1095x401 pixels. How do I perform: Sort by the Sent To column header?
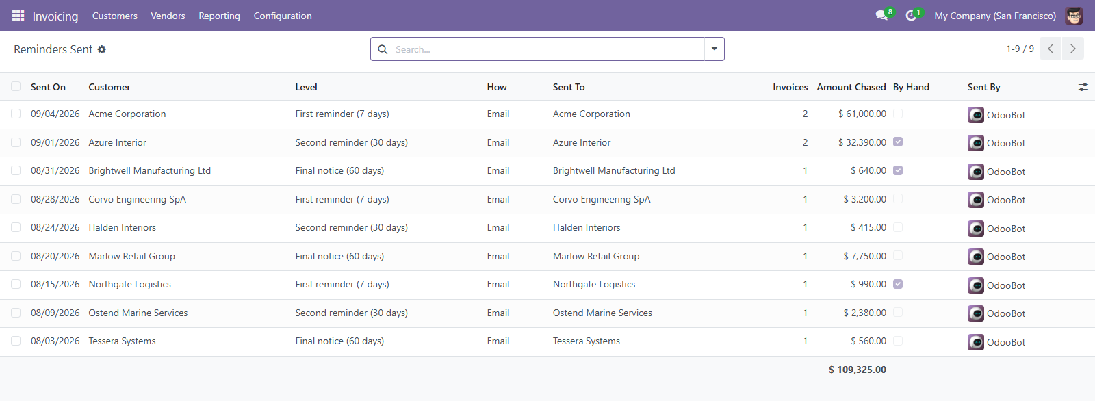(x=569, y=87)
